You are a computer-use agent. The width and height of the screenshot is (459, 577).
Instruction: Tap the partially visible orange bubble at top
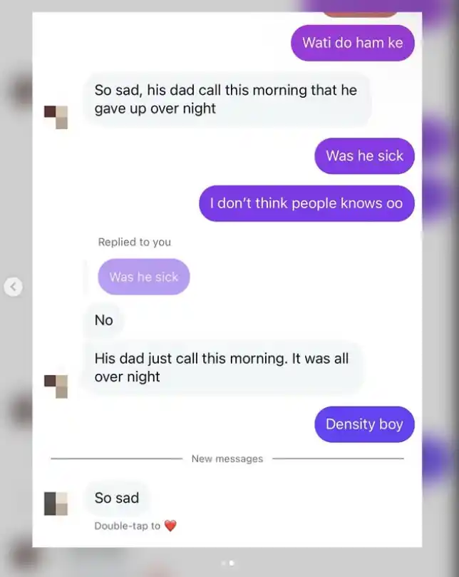361,14
